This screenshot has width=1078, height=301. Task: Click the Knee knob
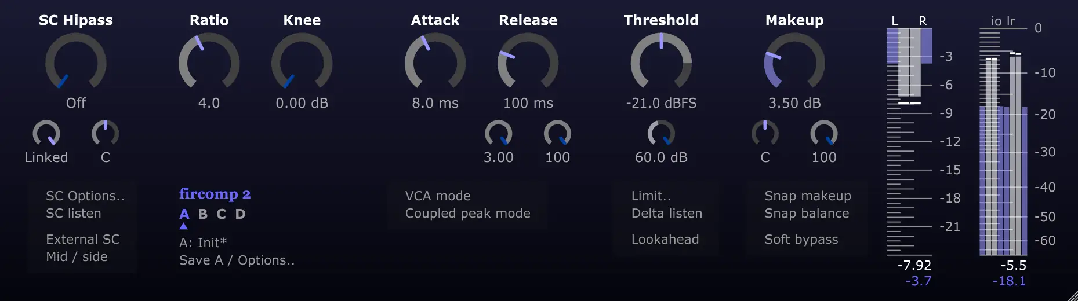[302, 63]
